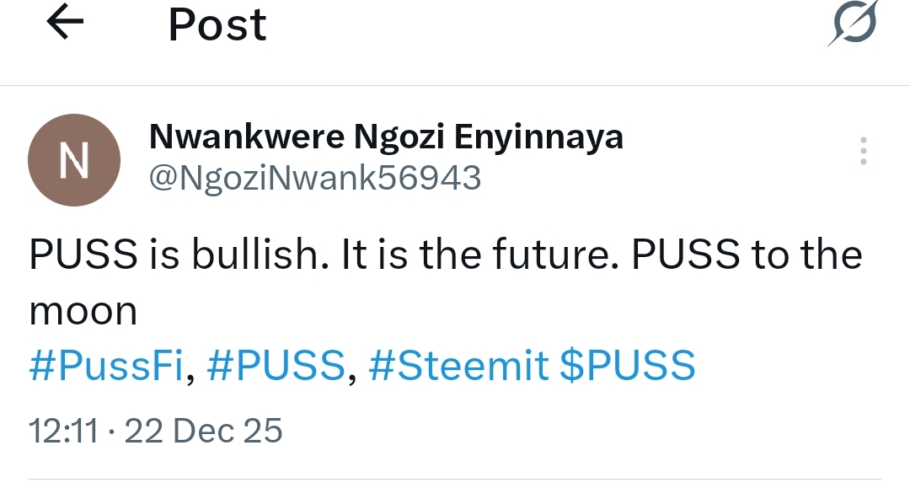Click the sentence "PUSS is bullish."
Image resolution: width=910 pixels, height=488 pixels.
[x=177, y=255]
